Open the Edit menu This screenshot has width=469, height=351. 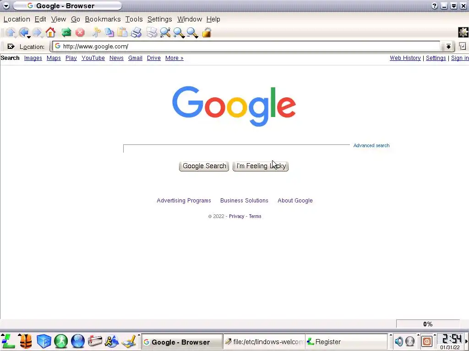click(40, 19)
